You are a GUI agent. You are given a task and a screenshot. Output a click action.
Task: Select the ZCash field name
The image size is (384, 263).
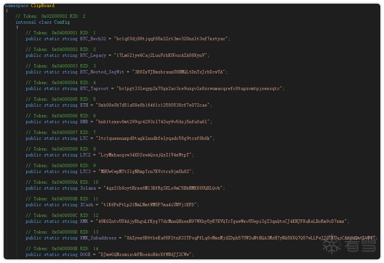tap(87, 205)
